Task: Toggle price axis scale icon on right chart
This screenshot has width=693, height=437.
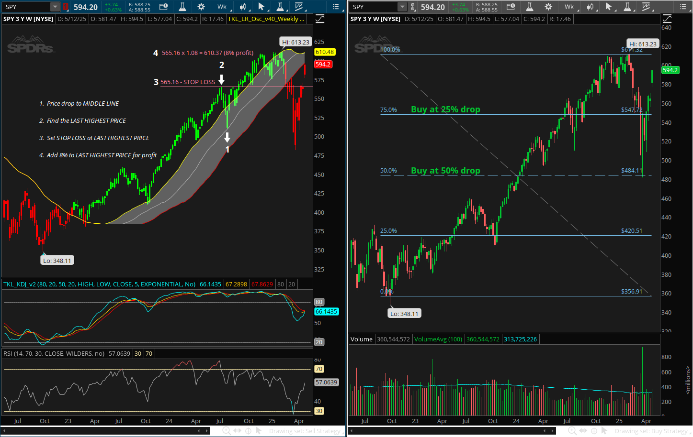Action: tap(667, 19)
